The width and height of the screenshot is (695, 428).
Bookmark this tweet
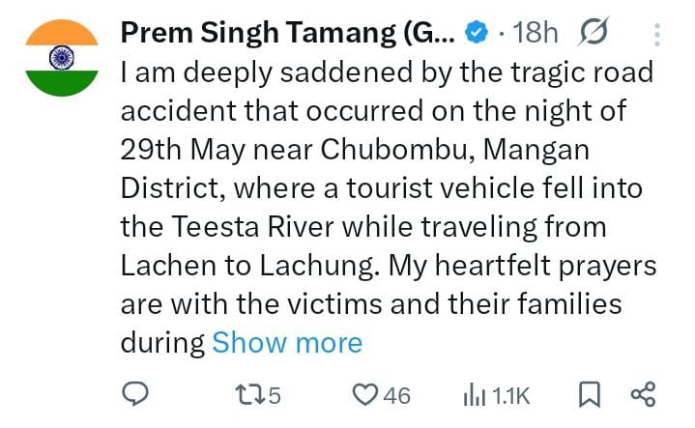(590, 395)
